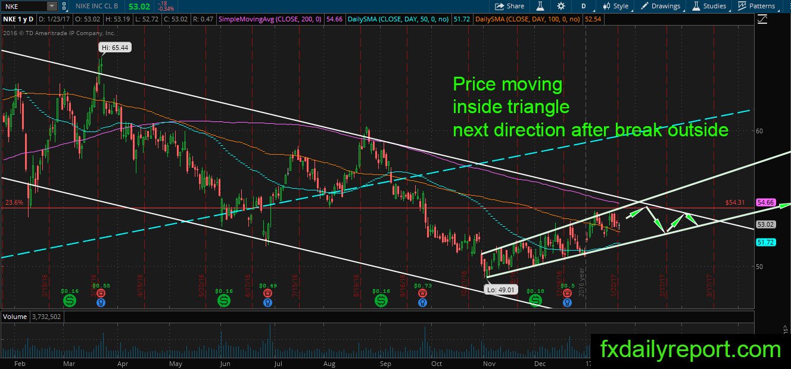Click the $0.73 earnings phone icon
Image resolution: width=791 pixels, height=369 pixels.
tap(422, 293)
